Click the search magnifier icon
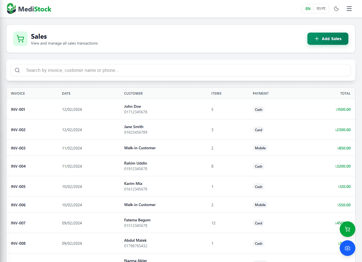Image resolution: width=362 pixels, height=262 pixels. tap(17, 70)
